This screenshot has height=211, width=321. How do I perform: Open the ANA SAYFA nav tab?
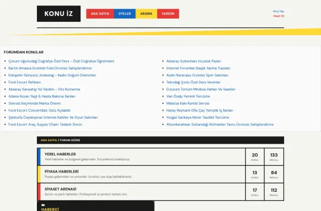coord(100,14)
